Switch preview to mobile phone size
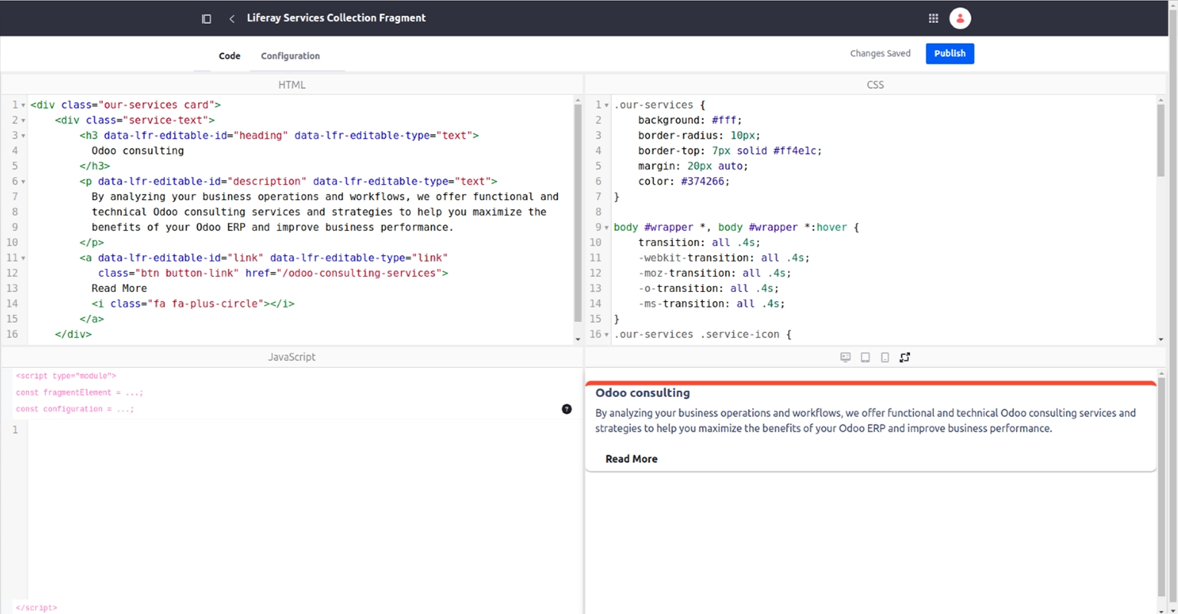The width and height of the screenshot is (1178, 614). click(885, 357)
